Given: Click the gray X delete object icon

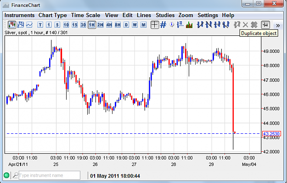Looking at the screenshot, I should (245, 24).
